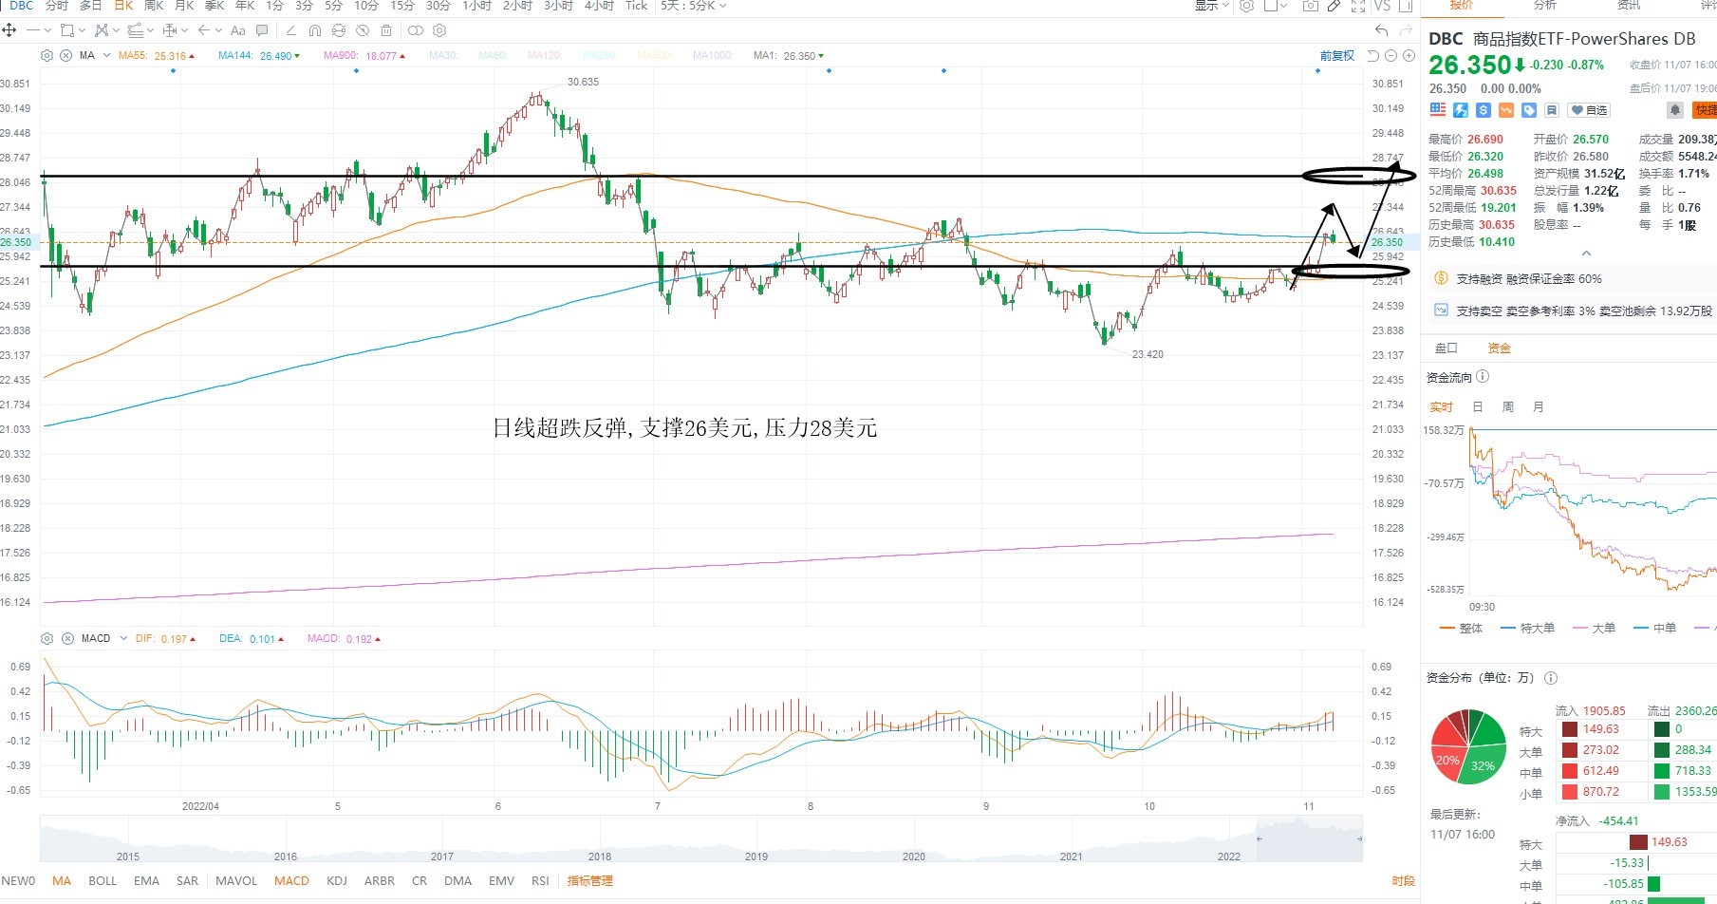
Task: Toggle the SAR main chart indicator
Action: click(x=188, y=880)
